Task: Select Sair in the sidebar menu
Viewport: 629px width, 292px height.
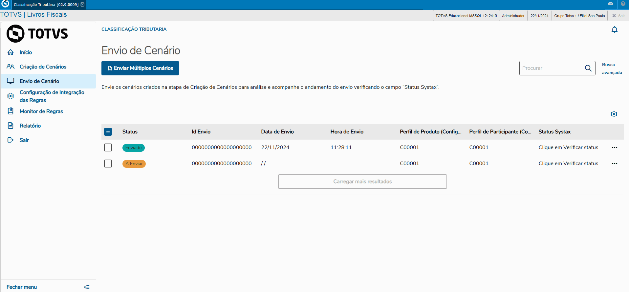Action: 24,140
